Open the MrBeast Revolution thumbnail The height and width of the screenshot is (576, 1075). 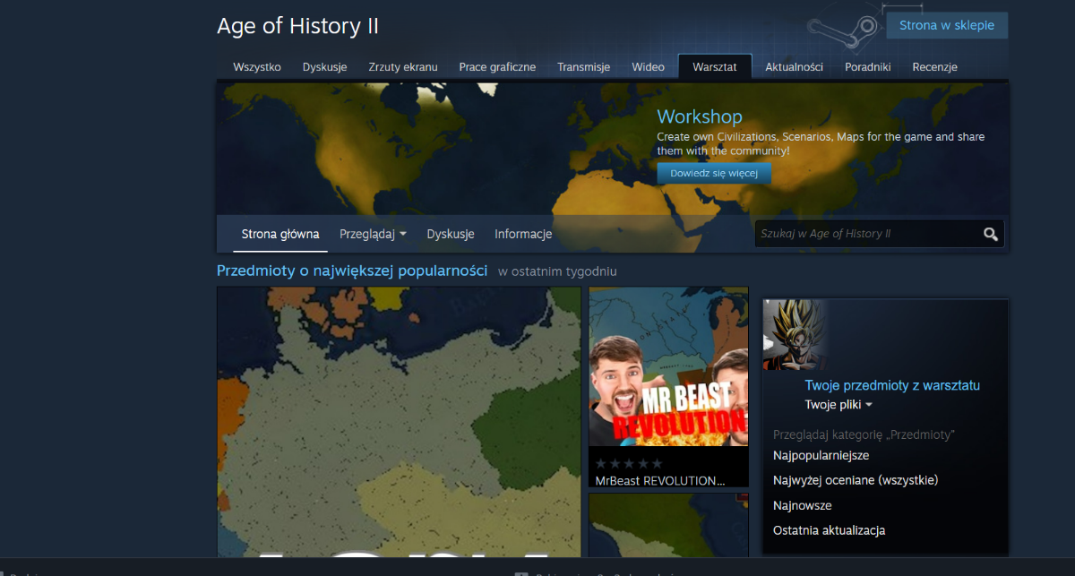tap(668, 366)
